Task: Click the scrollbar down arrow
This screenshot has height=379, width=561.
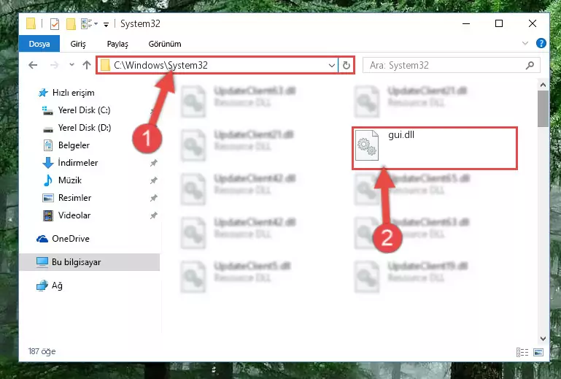Action: point(543,338)
